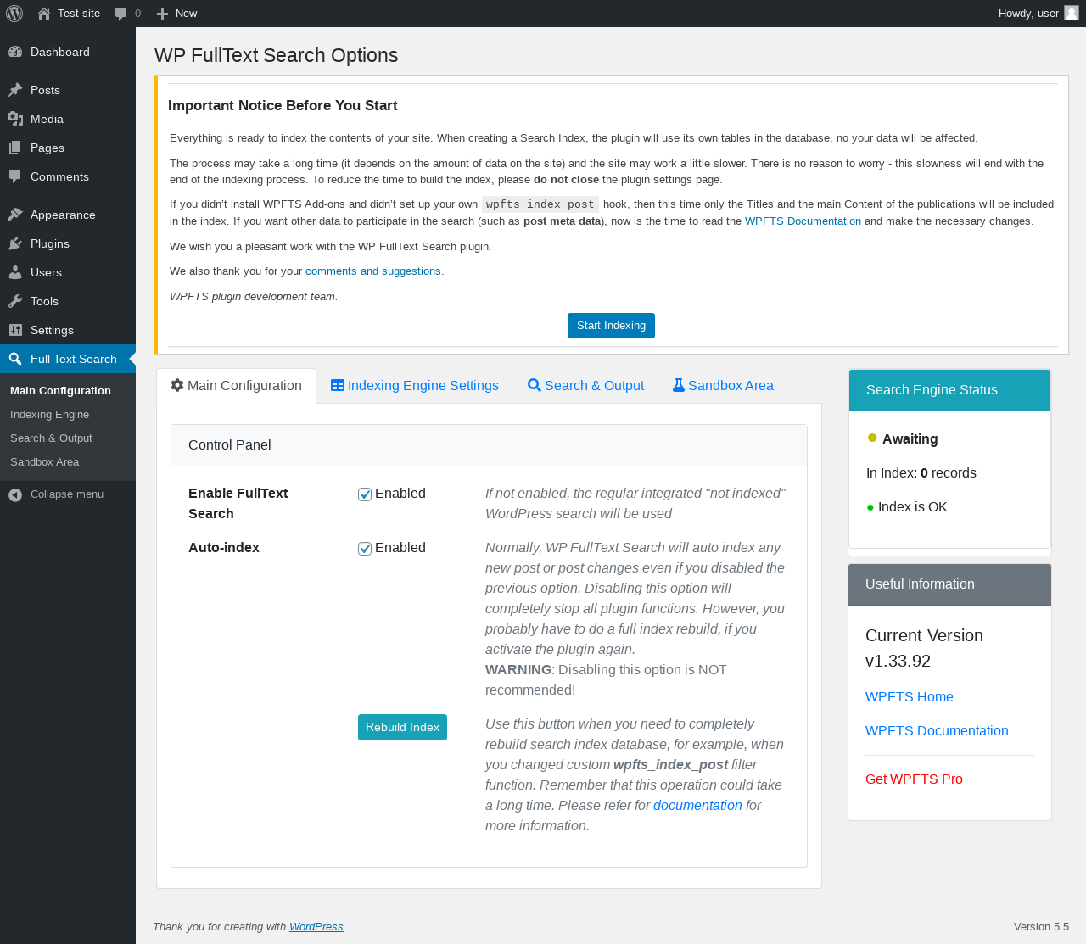Screen dimensions: 1086x944
Task: Click the Rebuild Index button
Action: point(402,728)
